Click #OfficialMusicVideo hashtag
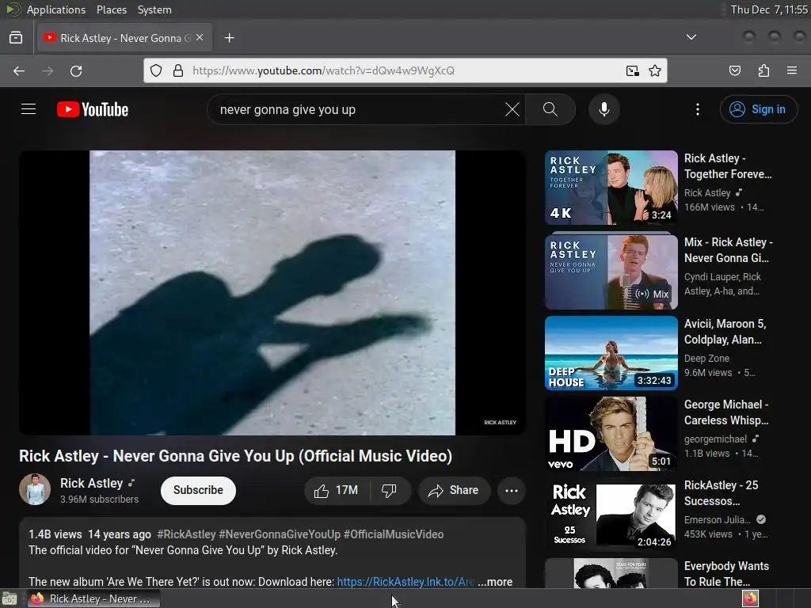The height and width of the screenshot is (608, 811). pyautogui.click(x=394, y=534)
